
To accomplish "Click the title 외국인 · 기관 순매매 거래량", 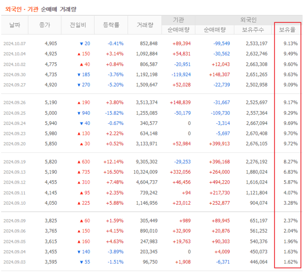I will coord(41,9).
